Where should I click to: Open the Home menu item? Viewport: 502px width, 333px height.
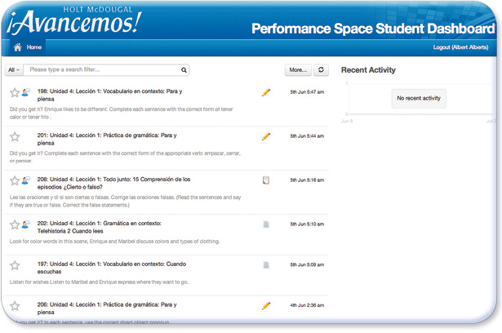coord(28,47)
